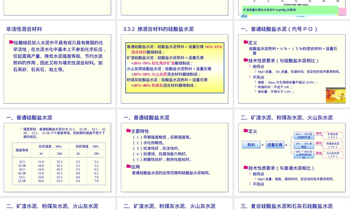This screenshot has height=210, width=350.
Task: Click the line (5)耐磨性较好;耐热性能较好
Action: pos(162,160)
